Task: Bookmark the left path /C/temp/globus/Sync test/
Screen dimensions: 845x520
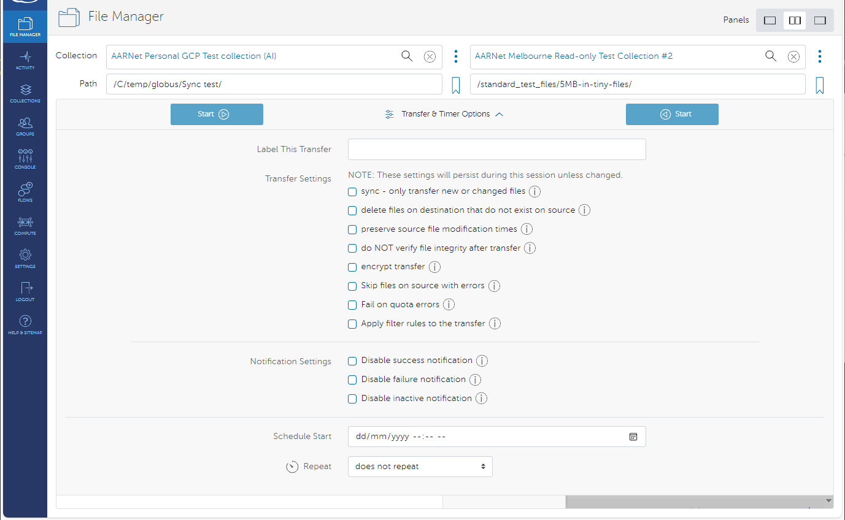Action: click(455, 85)
